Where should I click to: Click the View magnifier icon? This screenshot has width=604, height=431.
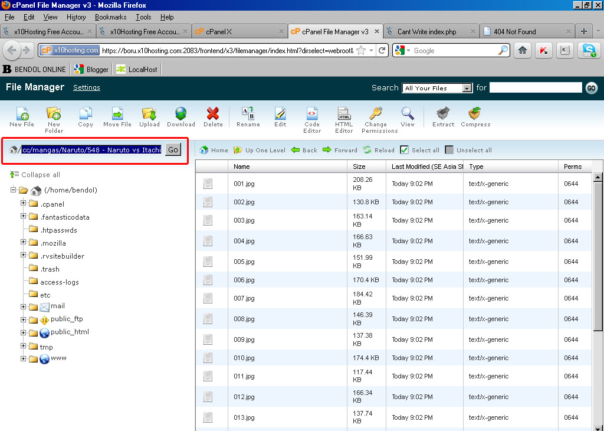(x=407, y=114)
